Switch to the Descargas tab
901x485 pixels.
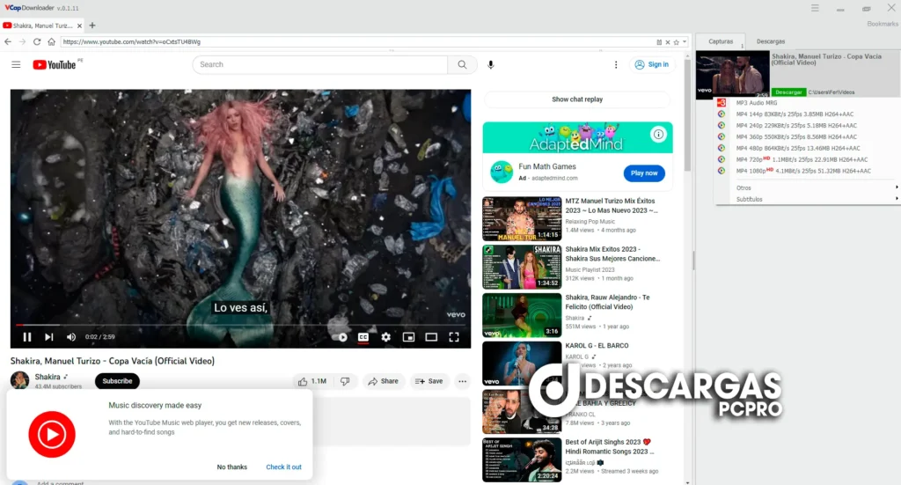pyautogui.click(x=771, y=41)
